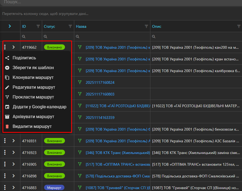
Task: Open three-dot menu for row 4716905
Action: [x=5, y=164]
